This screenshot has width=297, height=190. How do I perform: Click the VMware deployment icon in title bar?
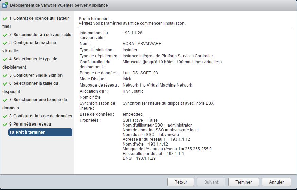click(x=5, y=5)
